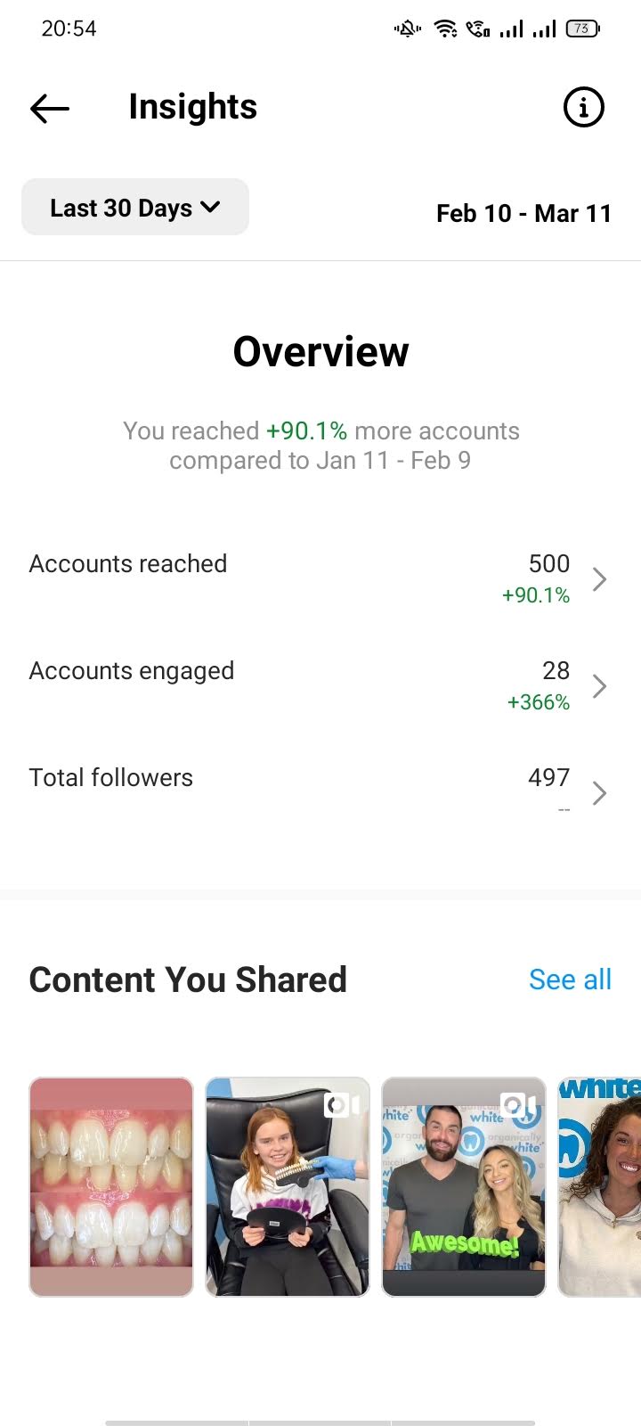
Task: Select the Accounts reached row label
Action: coord(128,564)
